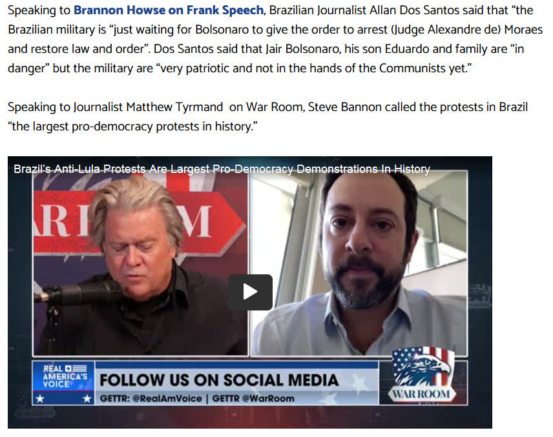553x437 pixels.
Task: Select the left video pane with gray-haired host
Action: click(x=140, y=263)
